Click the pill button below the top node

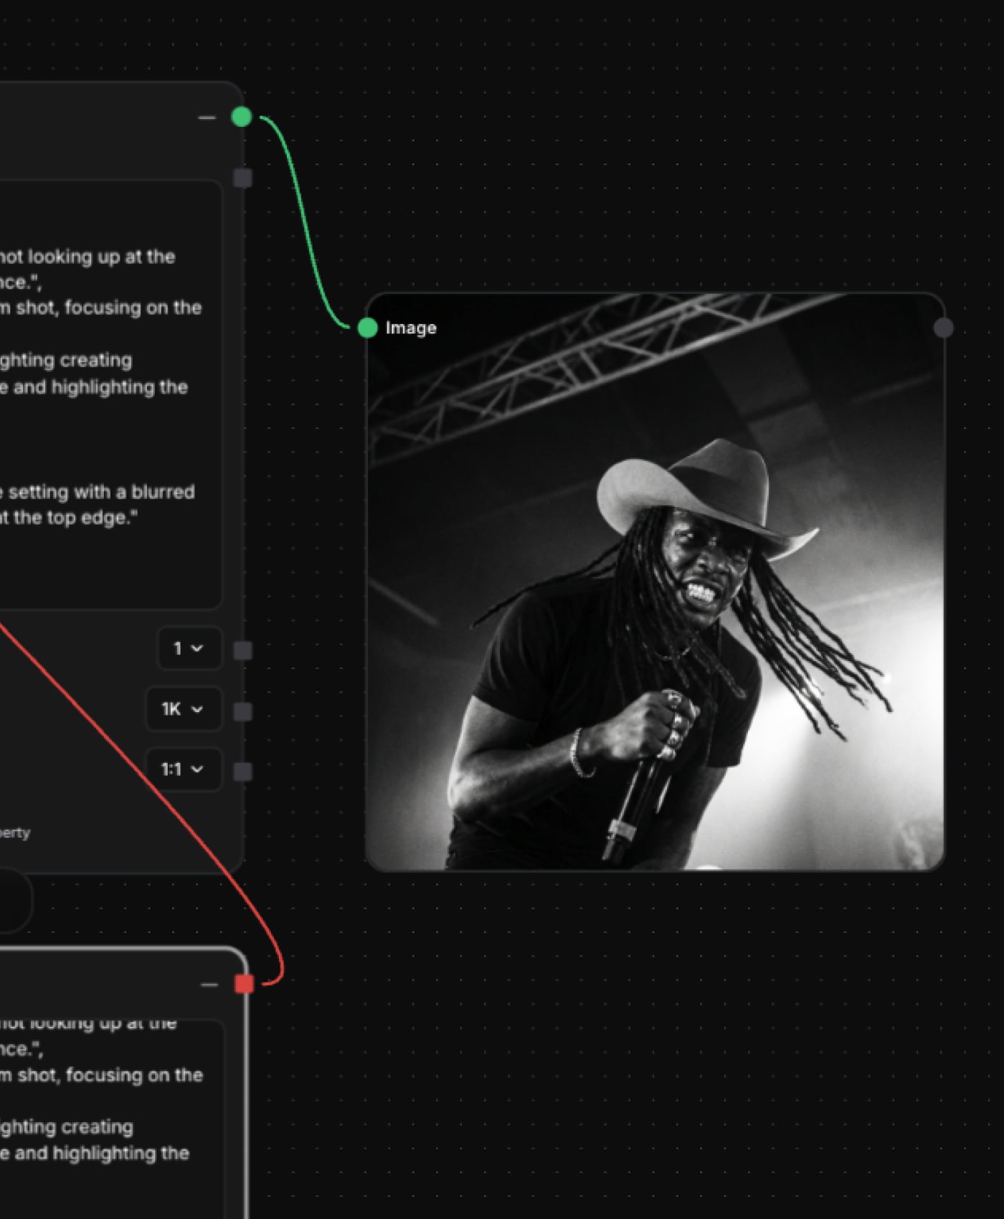(x=11, y=901)
